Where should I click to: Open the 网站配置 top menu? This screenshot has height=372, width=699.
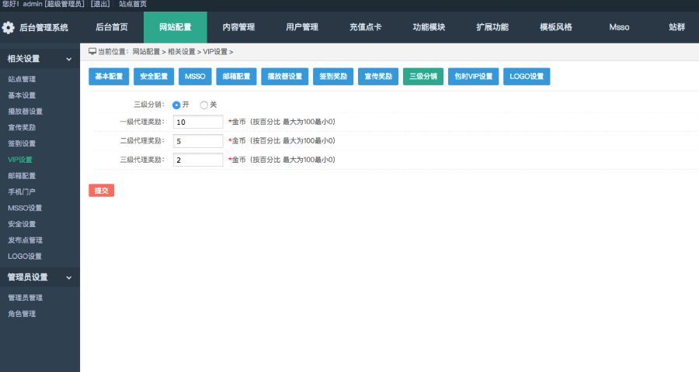point(176,27)
